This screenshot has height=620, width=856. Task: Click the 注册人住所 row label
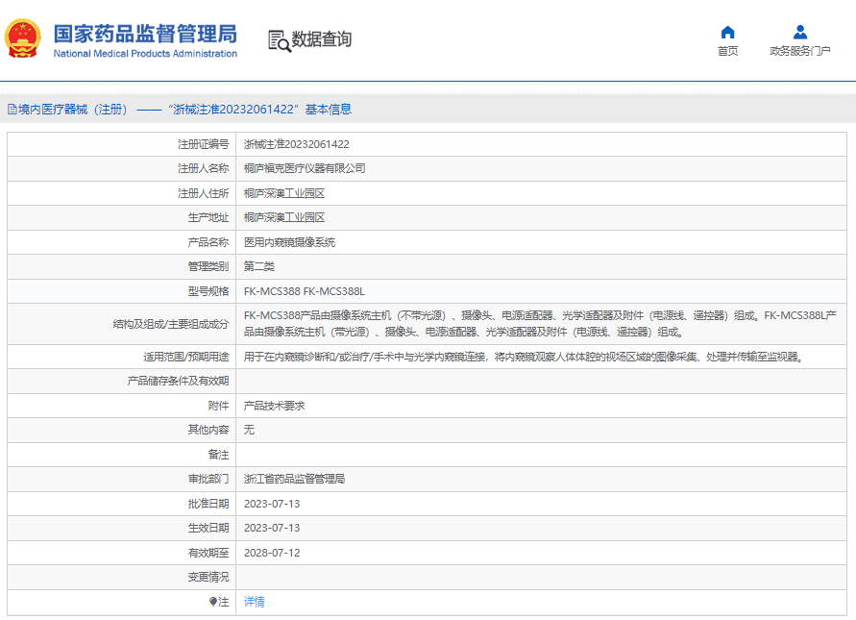click(x=203, y=193)
